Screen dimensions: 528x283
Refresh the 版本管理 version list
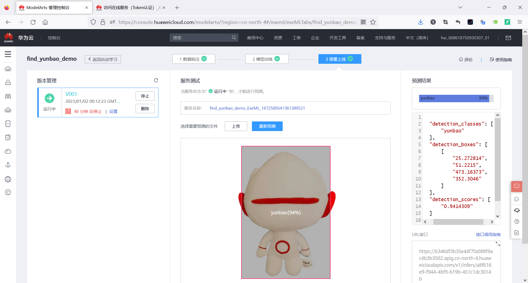(x=156, y=80)
